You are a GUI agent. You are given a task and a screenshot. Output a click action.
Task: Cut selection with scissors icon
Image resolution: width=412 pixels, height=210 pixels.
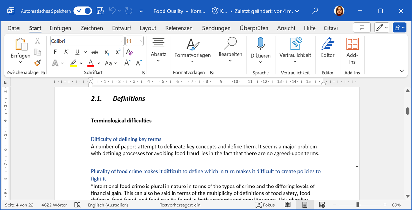pos(37,41)
